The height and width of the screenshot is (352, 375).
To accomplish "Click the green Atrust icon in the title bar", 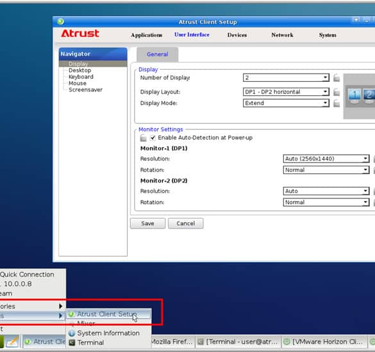I will (60, 22).
